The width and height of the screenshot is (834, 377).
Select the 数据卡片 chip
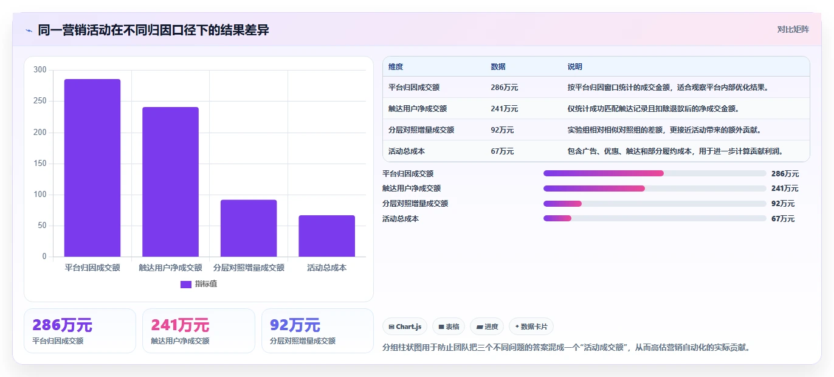[531, 327]
